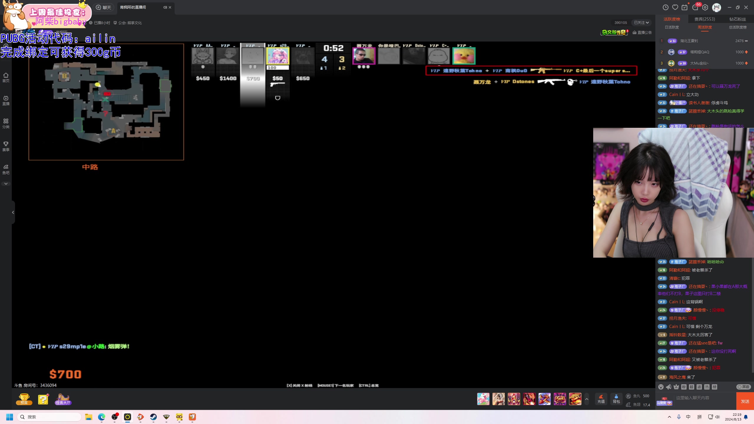
Task: Click rank 3 user 大Mu金仙
Action: click(699, 63)
